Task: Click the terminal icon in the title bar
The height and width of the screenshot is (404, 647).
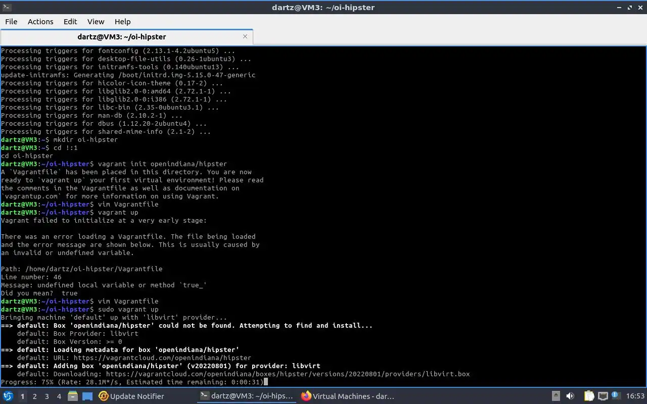Action: click(x=6, y=7)
